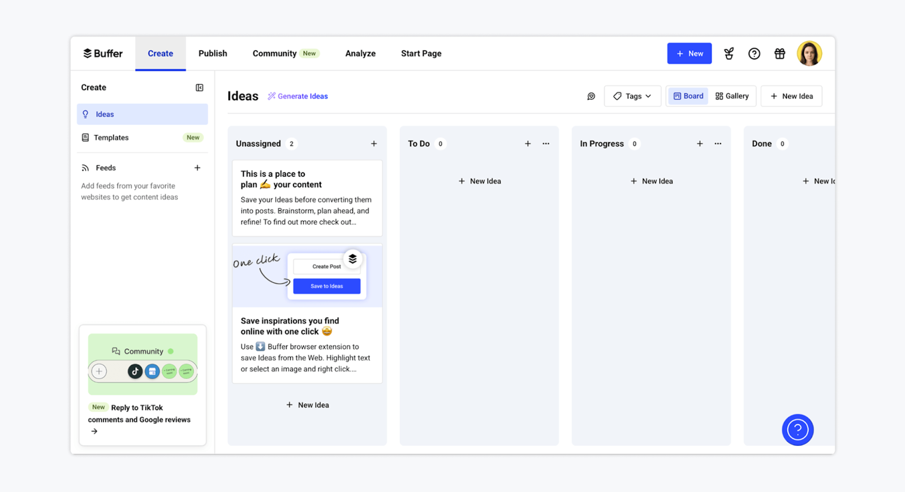Switch to Gallery view
Image resolution: width=905 pixels, height=492 pixels.
pos(732,96)
